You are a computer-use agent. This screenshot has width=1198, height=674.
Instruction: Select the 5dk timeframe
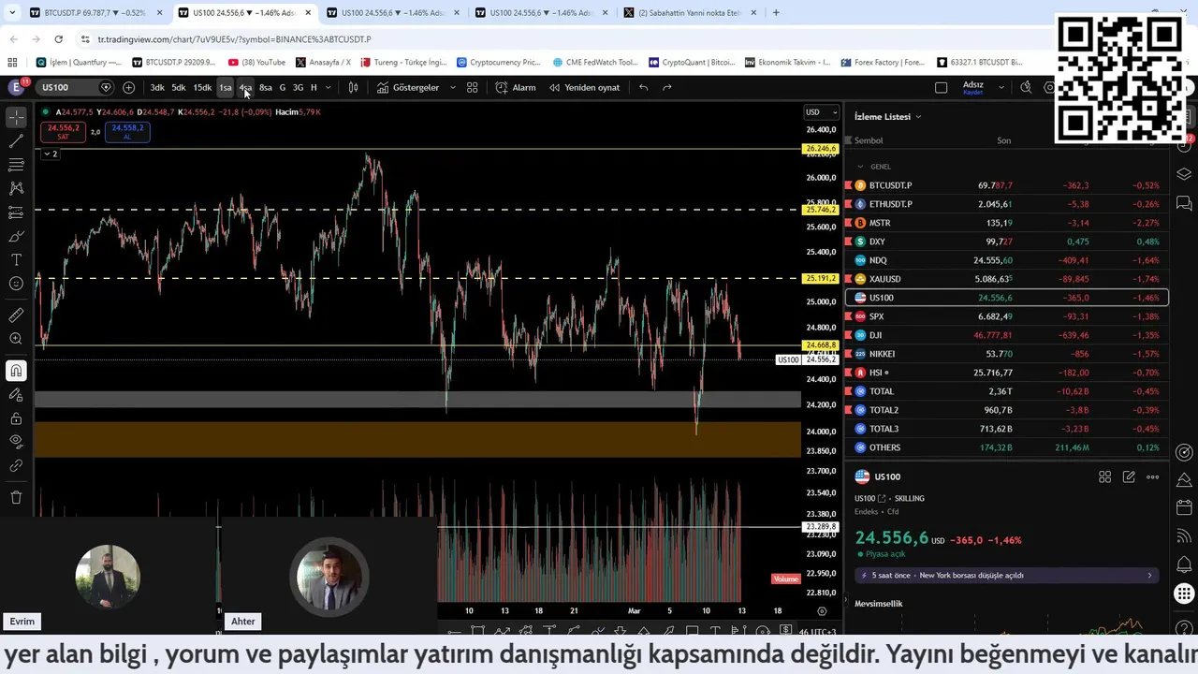(179, 87)
